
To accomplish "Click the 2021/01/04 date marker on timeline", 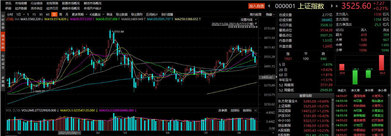I will coord(69,133).
